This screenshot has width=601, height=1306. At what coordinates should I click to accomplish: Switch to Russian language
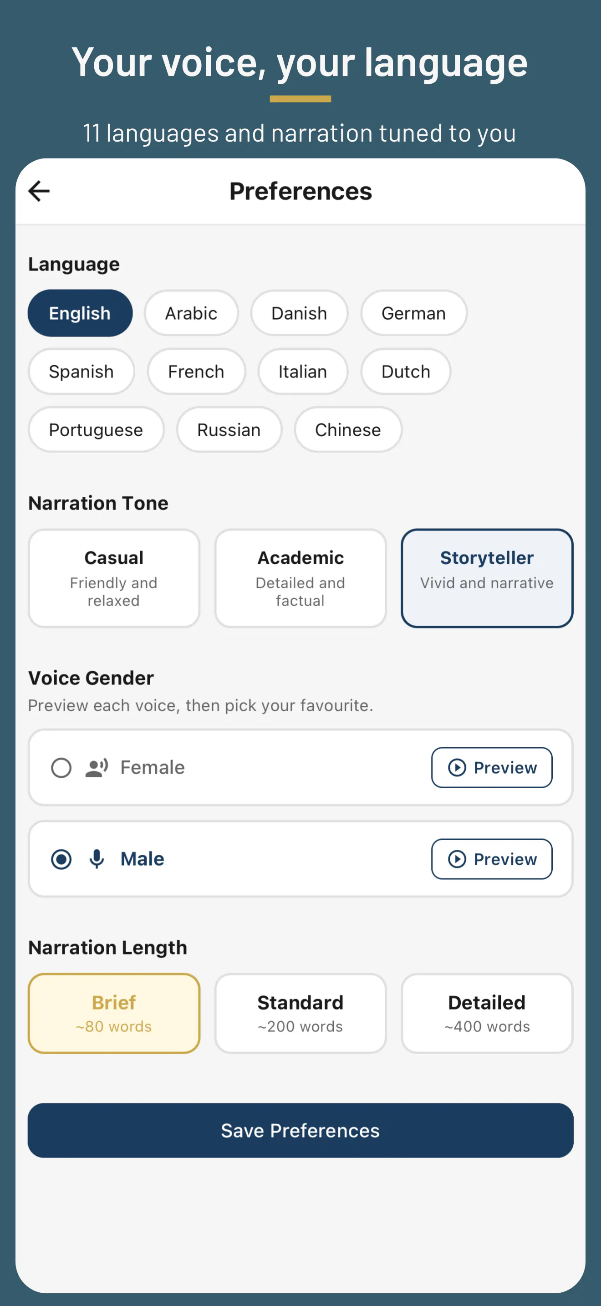(x=229, y=430)
